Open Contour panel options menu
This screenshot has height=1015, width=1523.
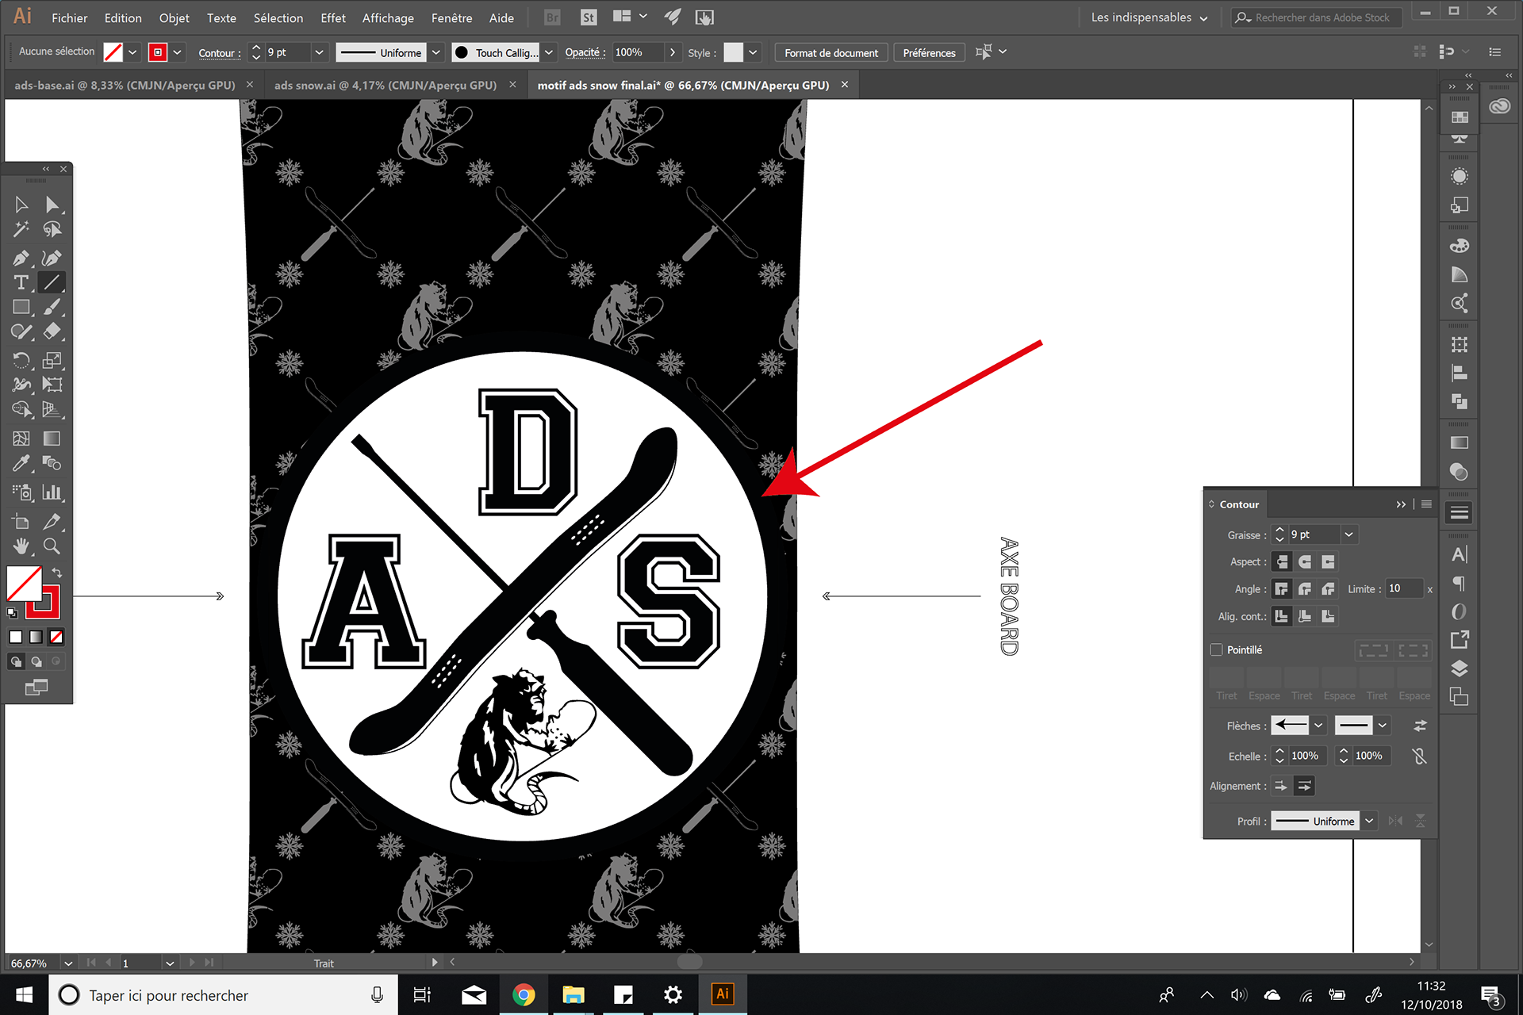point(1426,504)
